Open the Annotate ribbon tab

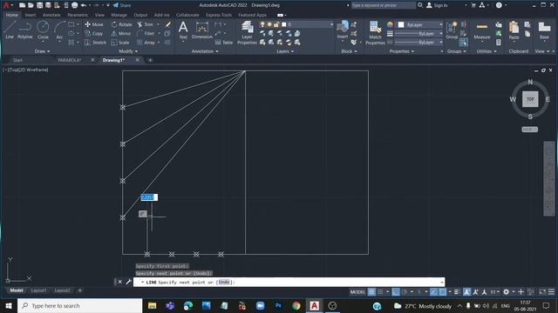tap(51, 16)
